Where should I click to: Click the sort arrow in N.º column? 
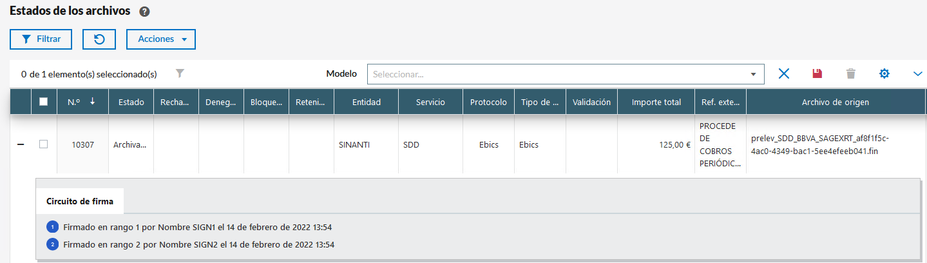[93, 101]
